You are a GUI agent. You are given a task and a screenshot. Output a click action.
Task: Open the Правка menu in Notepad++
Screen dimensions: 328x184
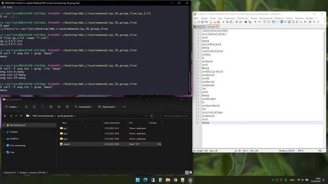[x=204, y=18]
